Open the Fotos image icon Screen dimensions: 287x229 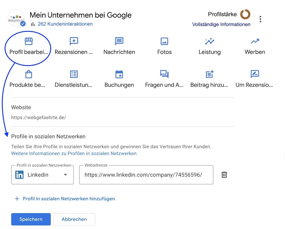164,41
